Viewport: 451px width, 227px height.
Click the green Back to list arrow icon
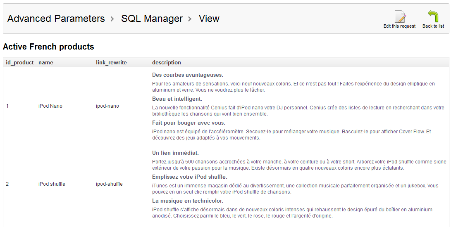tap(433, 16)
